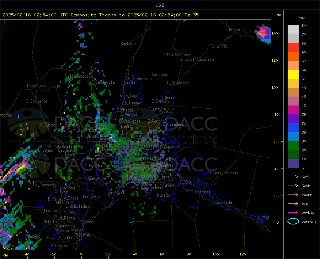Click the 'La_Carrera' map label
The image size is (320, 259).
click(44, 185)
